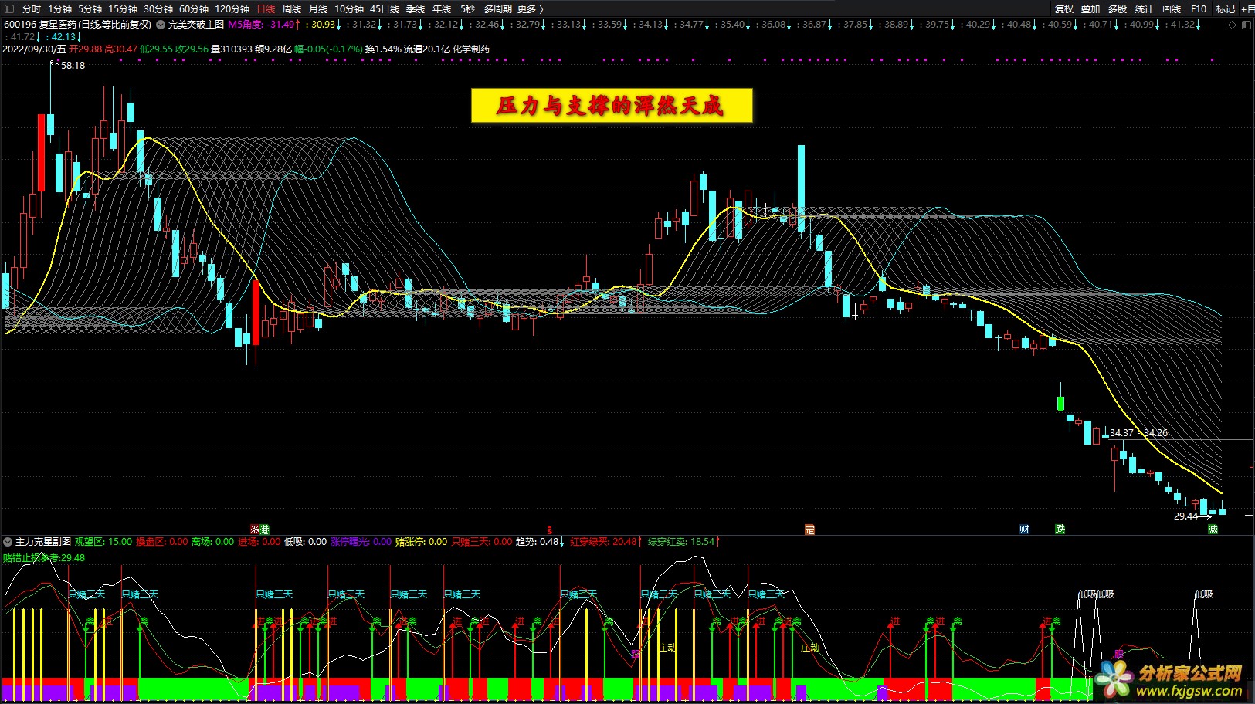Click the 定 event marker on the time axis

point(809,530)
